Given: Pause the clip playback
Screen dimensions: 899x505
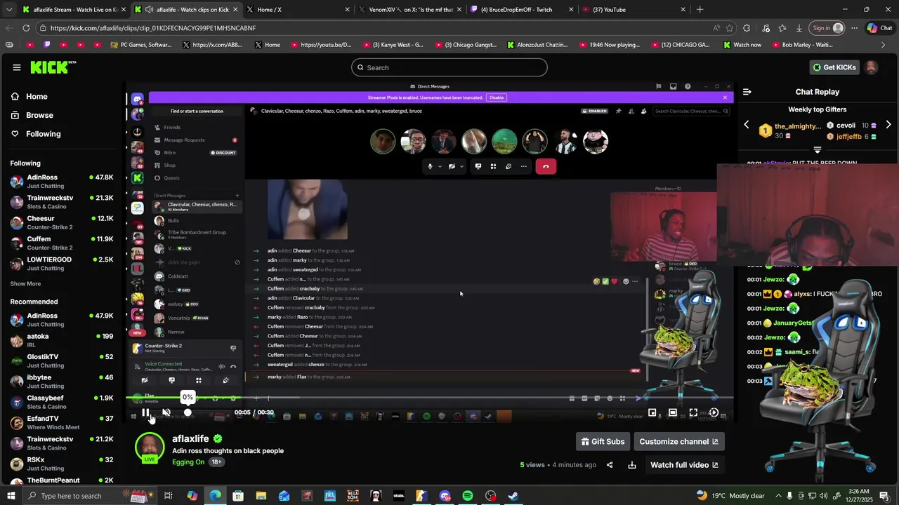Looking at the screenshot, I should pos(145,412).
